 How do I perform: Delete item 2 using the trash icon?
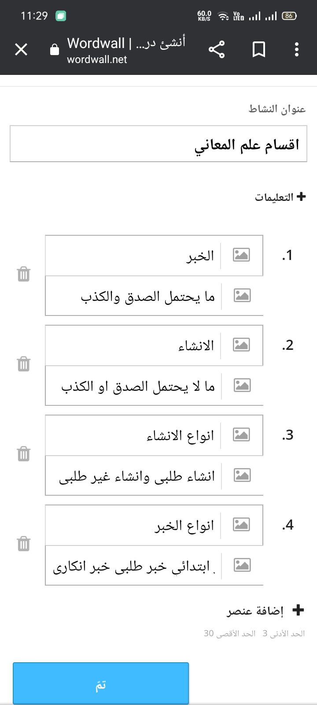tap(23, 364)
